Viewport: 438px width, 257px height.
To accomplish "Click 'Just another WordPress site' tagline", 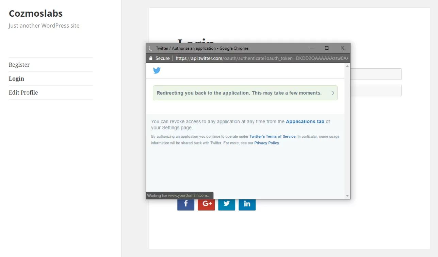I will point(44,25).
